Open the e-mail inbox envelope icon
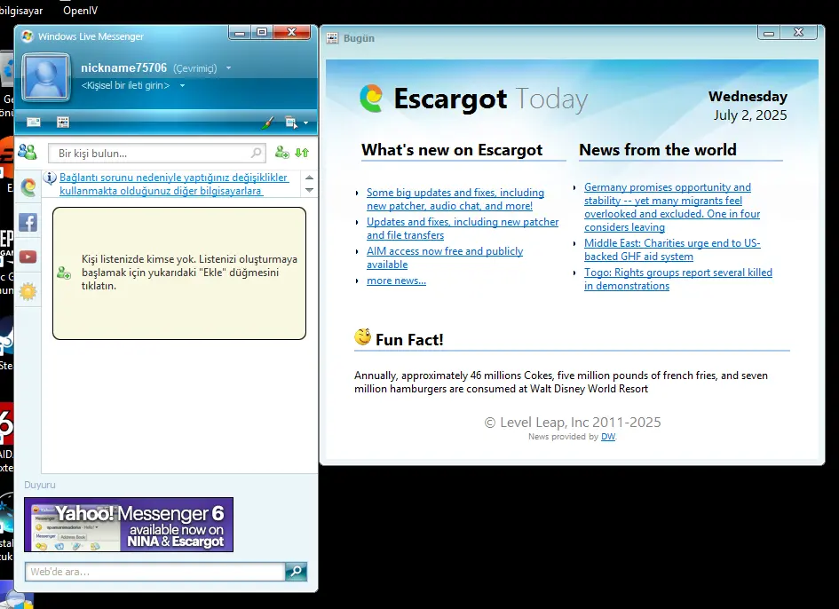 pyautogui.click(x=34, y=123)
